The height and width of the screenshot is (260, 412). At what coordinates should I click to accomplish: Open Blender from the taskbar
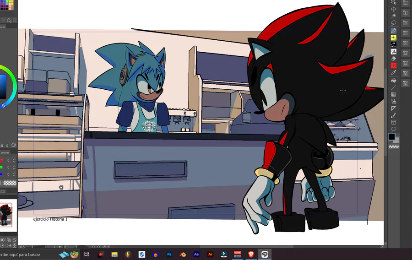183,254
